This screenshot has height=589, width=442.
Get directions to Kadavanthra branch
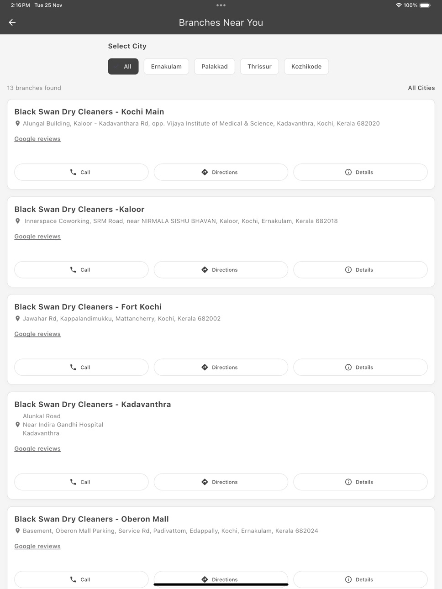(221, 482)
